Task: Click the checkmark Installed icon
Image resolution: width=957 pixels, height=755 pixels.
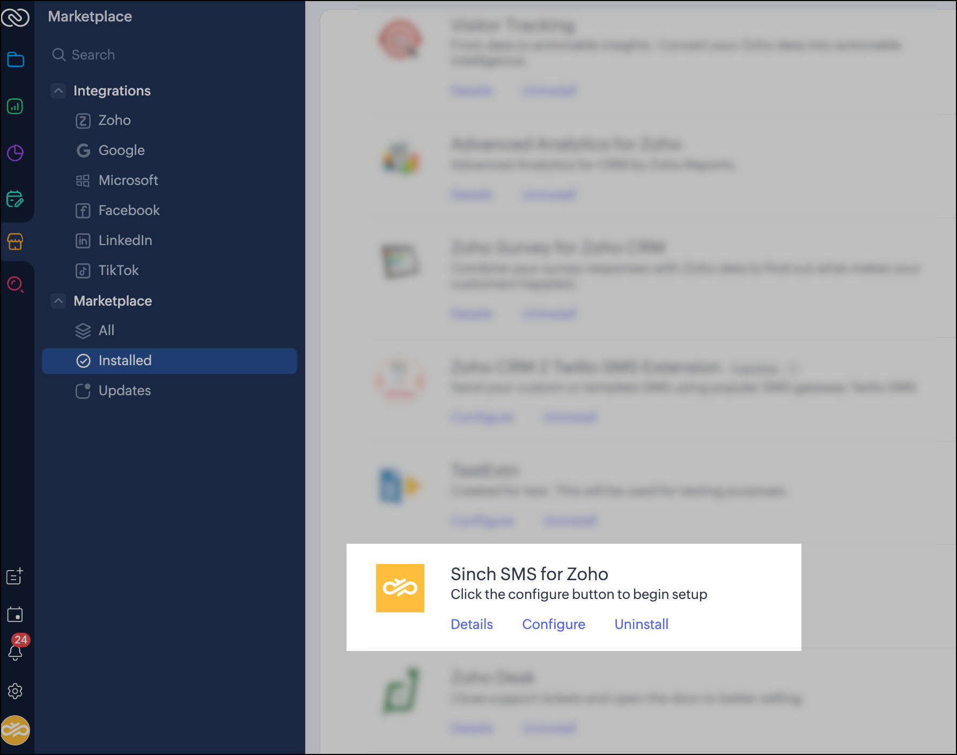Action: (x=83, y=361)
